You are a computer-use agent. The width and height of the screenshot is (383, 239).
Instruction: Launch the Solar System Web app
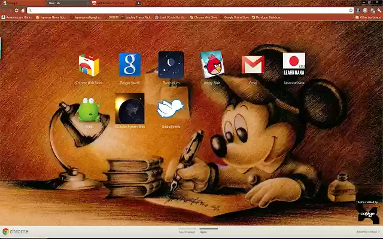tap(130, 109)
